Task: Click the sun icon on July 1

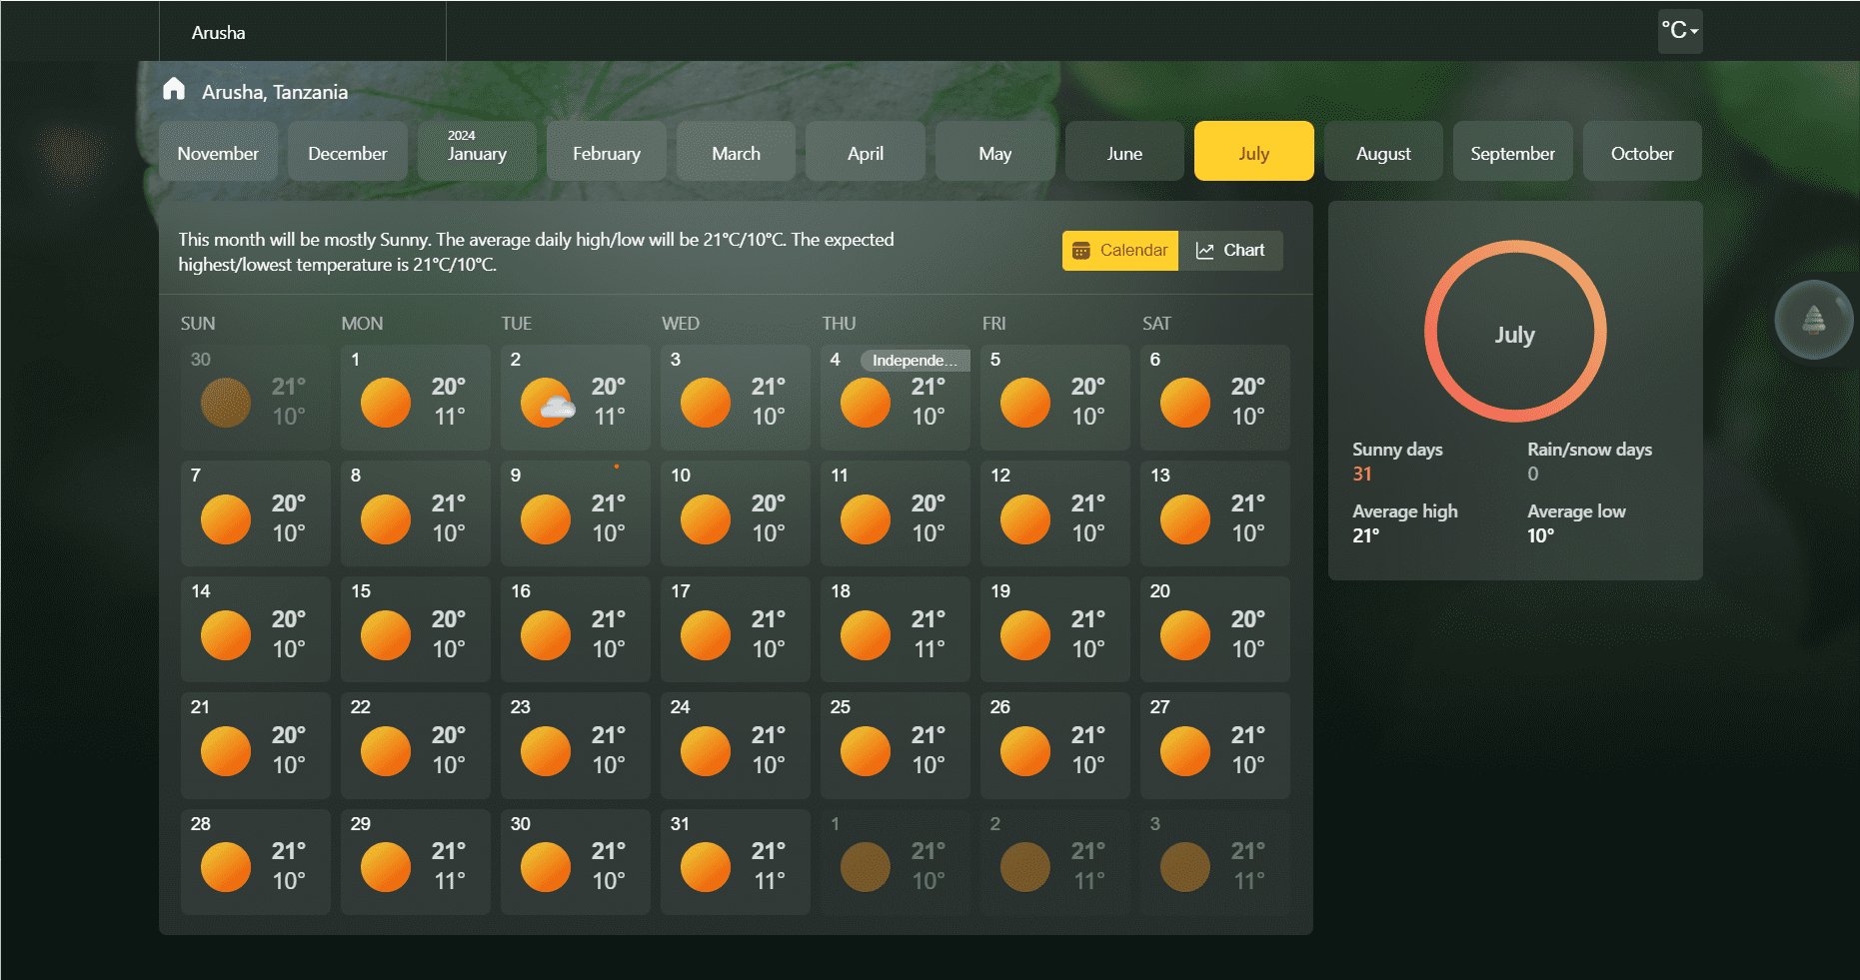Action: (x=385, y=403)
